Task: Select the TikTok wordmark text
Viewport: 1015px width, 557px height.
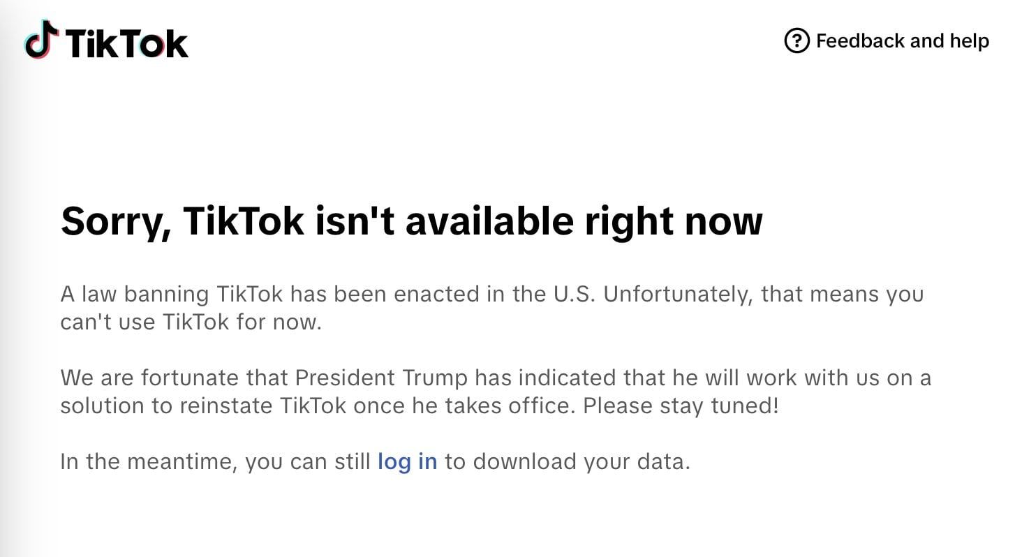Action: tap(124, 43)
